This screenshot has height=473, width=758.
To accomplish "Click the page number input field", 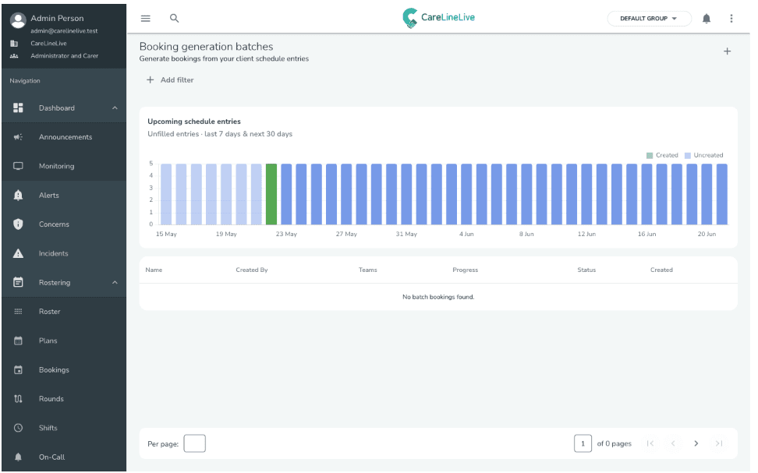I will click(583, 443).
